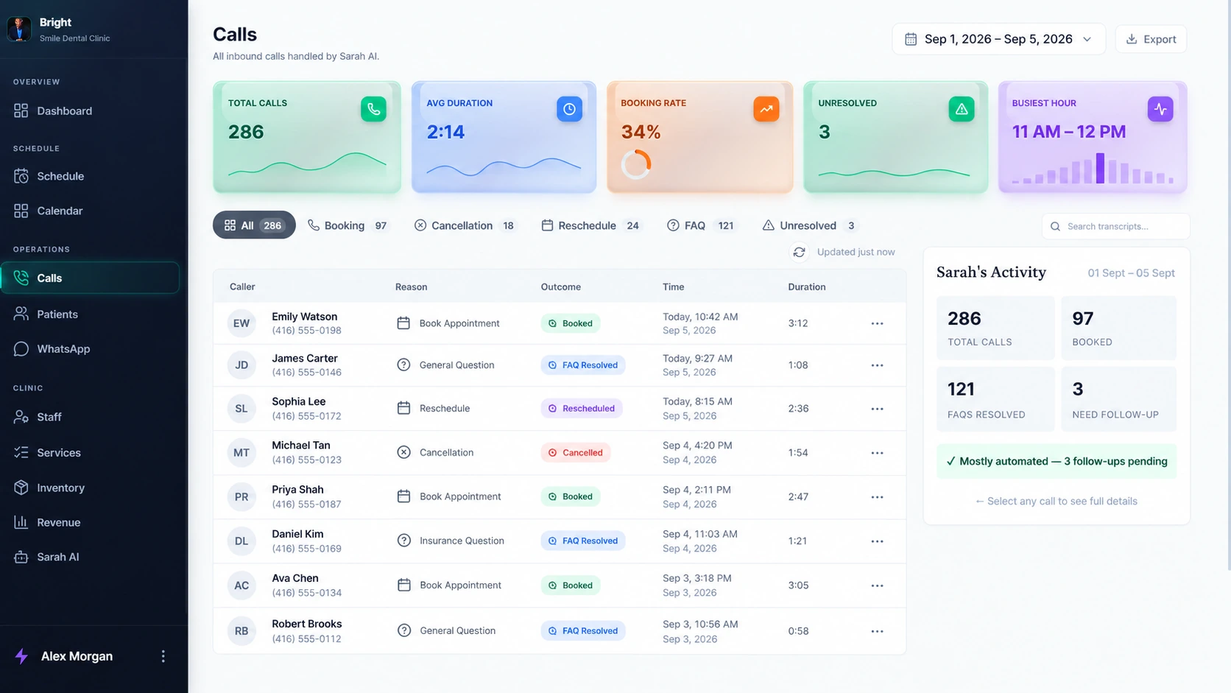Screen dimensions: 1231x693
Task: Open more options for James Carter call
Action: coord(877,365)
